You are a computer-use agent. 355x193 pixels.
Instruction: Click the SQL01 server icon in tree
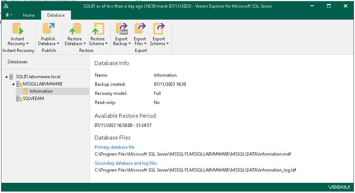(11, 77)
